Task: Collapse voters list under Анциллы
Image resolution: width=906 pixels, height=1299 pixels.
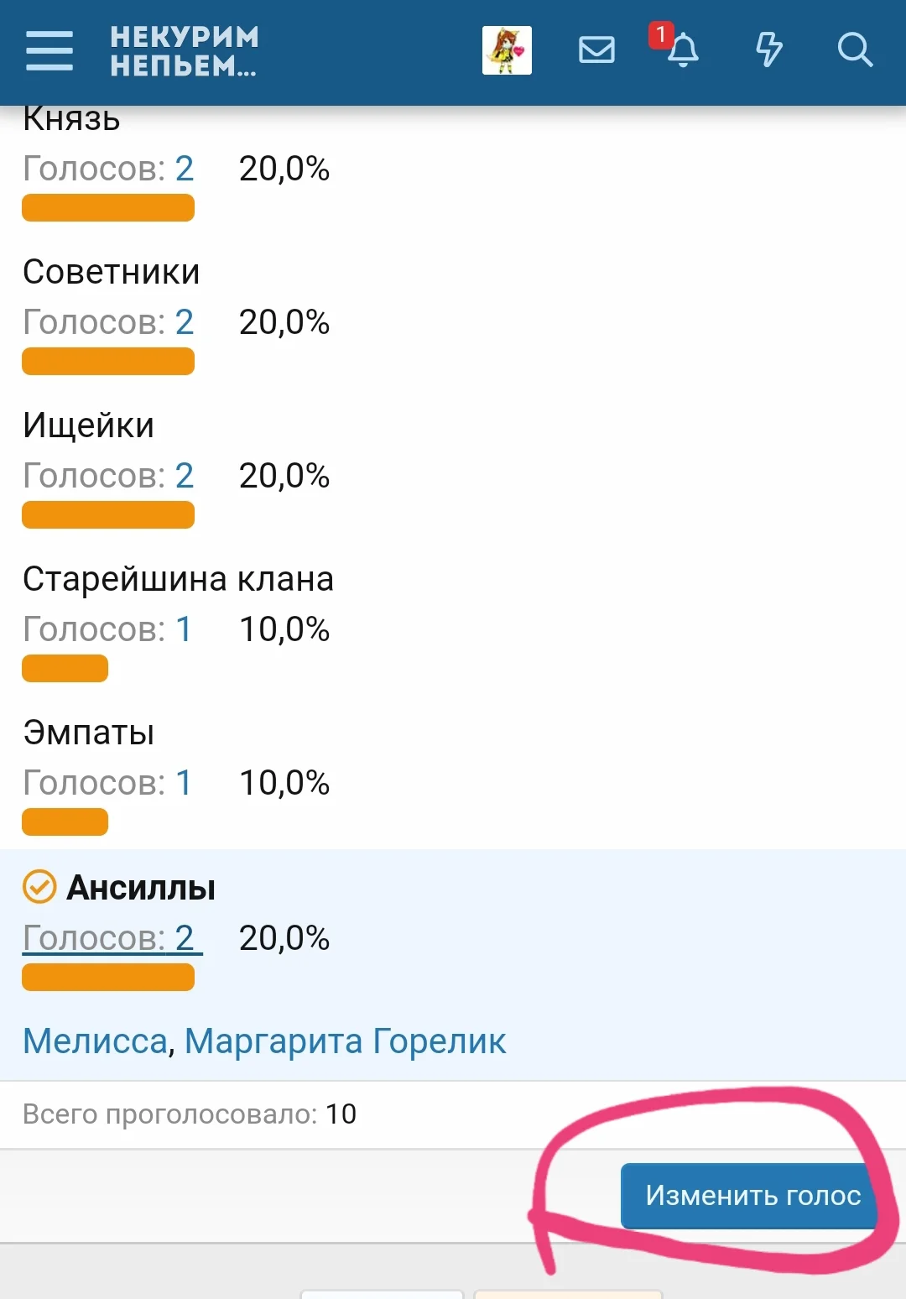Action: point(110,938)
